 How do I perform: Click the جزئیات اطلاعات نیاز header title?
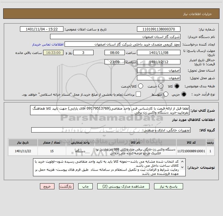197,14
